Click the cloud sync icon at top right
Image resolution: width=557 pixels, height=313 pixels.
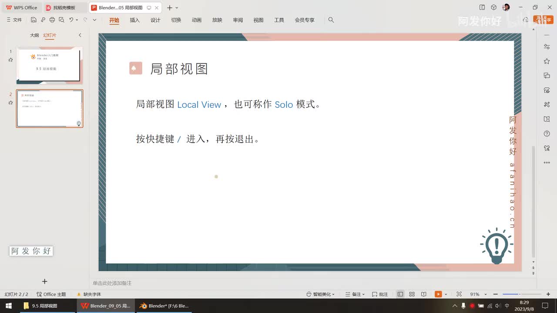coord(526,20)
